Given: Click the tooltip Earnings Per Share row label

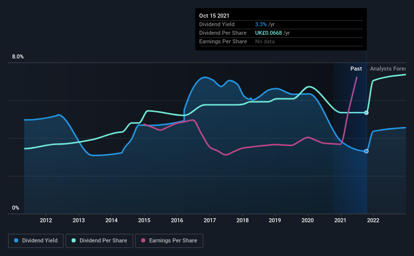Looking at the screenshot, I should tap(223, 41).
